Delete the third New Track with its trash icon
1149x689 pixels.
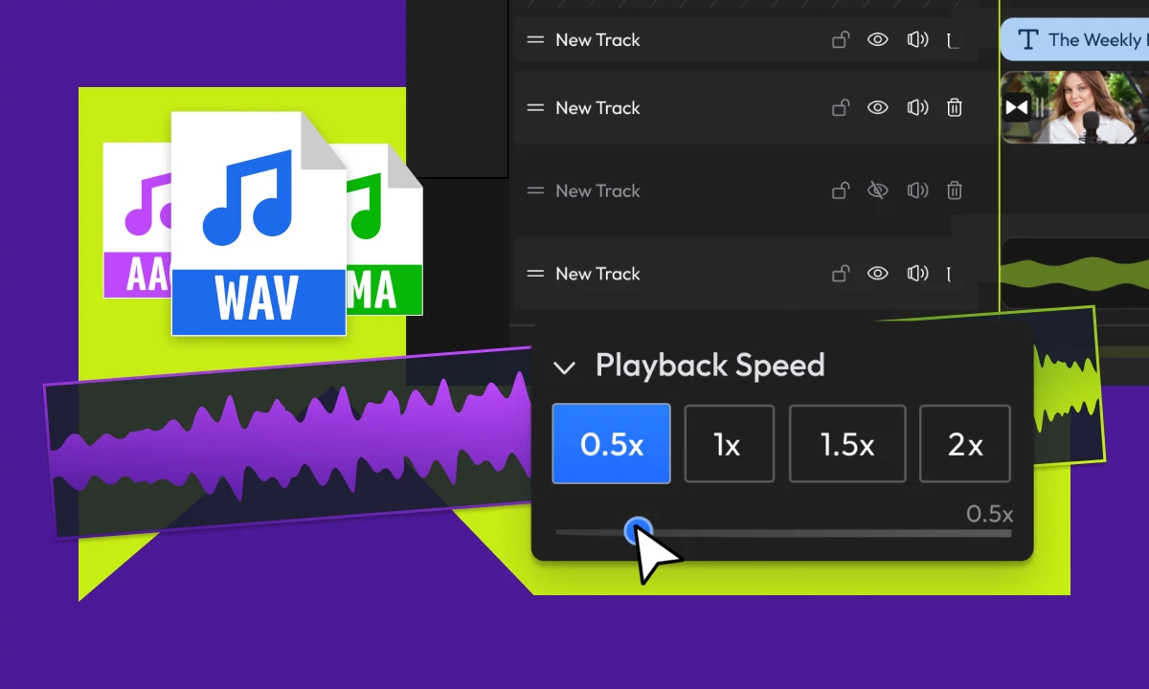(x=955, y=190)
